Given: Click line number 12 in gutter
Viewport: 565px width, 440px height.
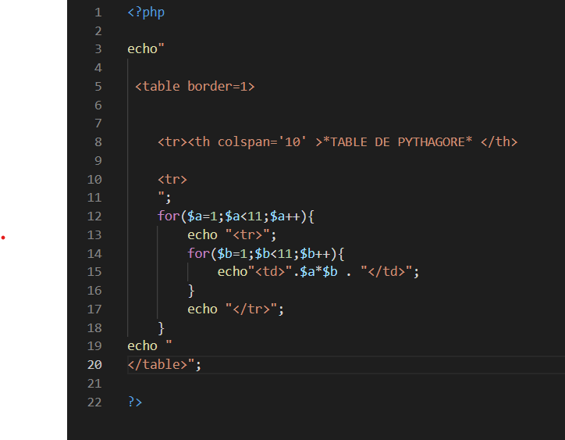Looking at the screenshot, I should (94, 216).
